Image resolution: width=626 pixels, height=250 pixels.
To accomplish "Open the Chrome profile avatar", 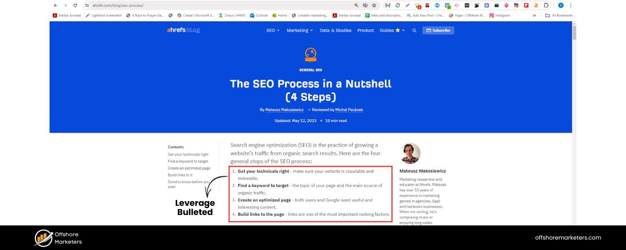I will click(560, 5).
